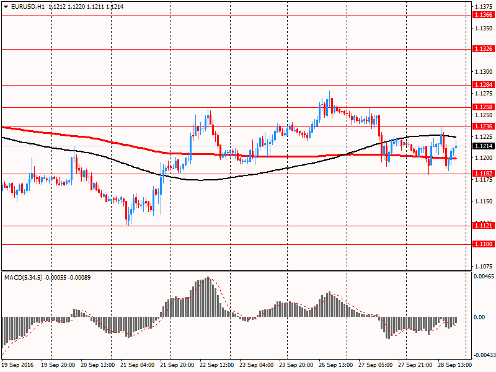496x372 pixels.
Task: Click the MACD(5,34,5) indicator label
Action: click(x=23, y=278)
